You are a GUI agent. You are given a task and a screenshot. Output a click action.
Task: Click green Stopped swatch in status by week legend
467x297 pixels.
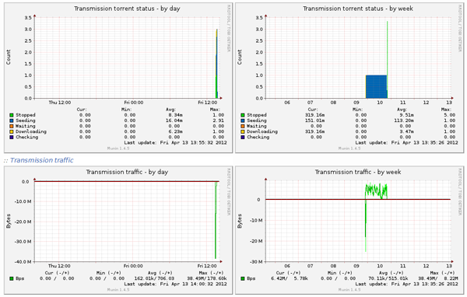(x=242, y=115)
